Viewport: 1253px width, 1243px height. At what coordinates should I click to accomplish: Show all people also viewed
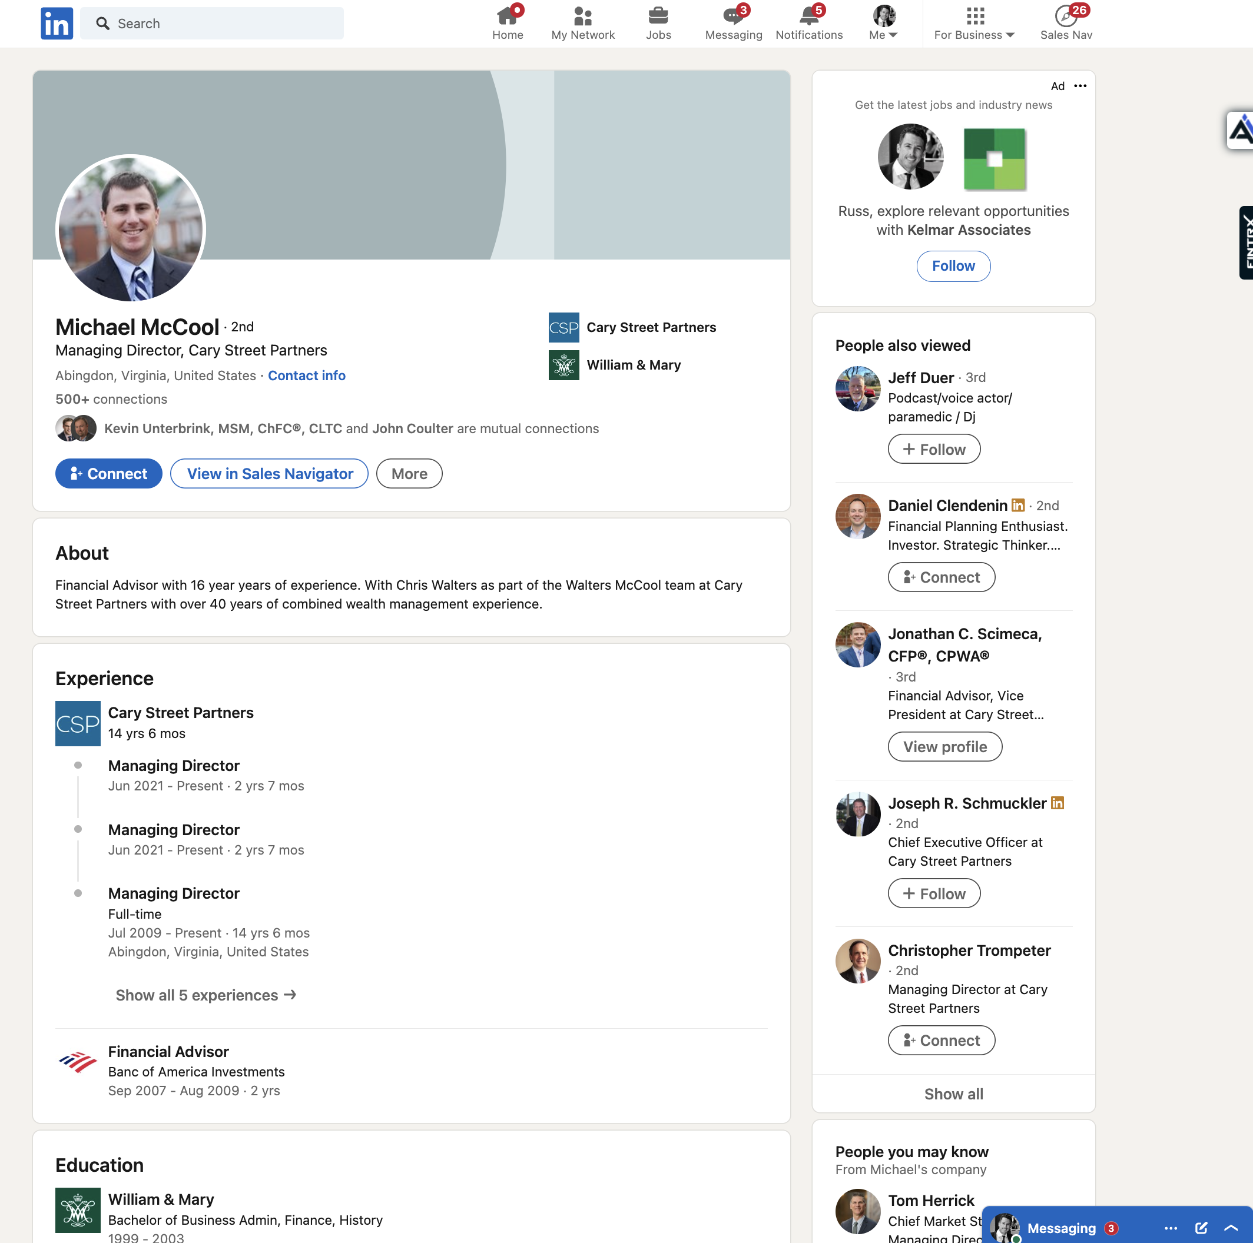click(x=953, y=1094)
